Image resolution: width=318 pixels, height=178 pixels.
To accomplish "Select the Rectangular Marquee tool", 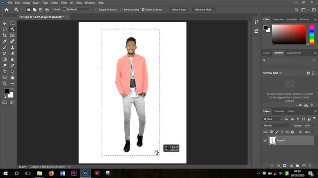I will pyautogui.click(x=12, y=23).
